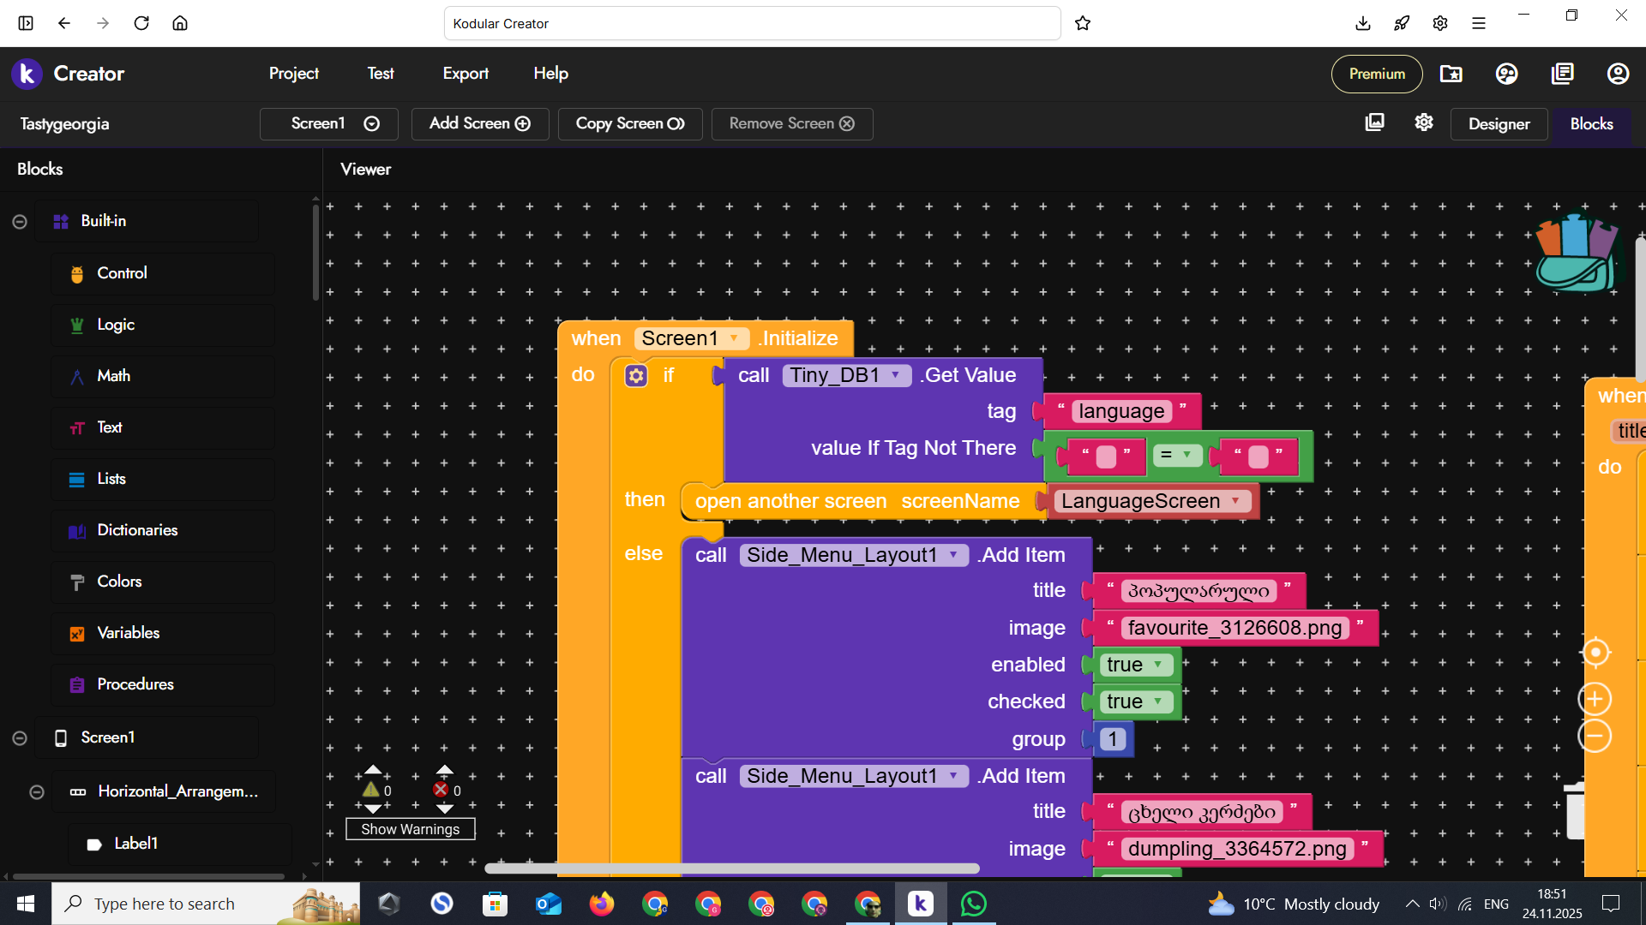1646x925 pixels.
Task: Open the Export menu
Action: (x=466, y=74)
